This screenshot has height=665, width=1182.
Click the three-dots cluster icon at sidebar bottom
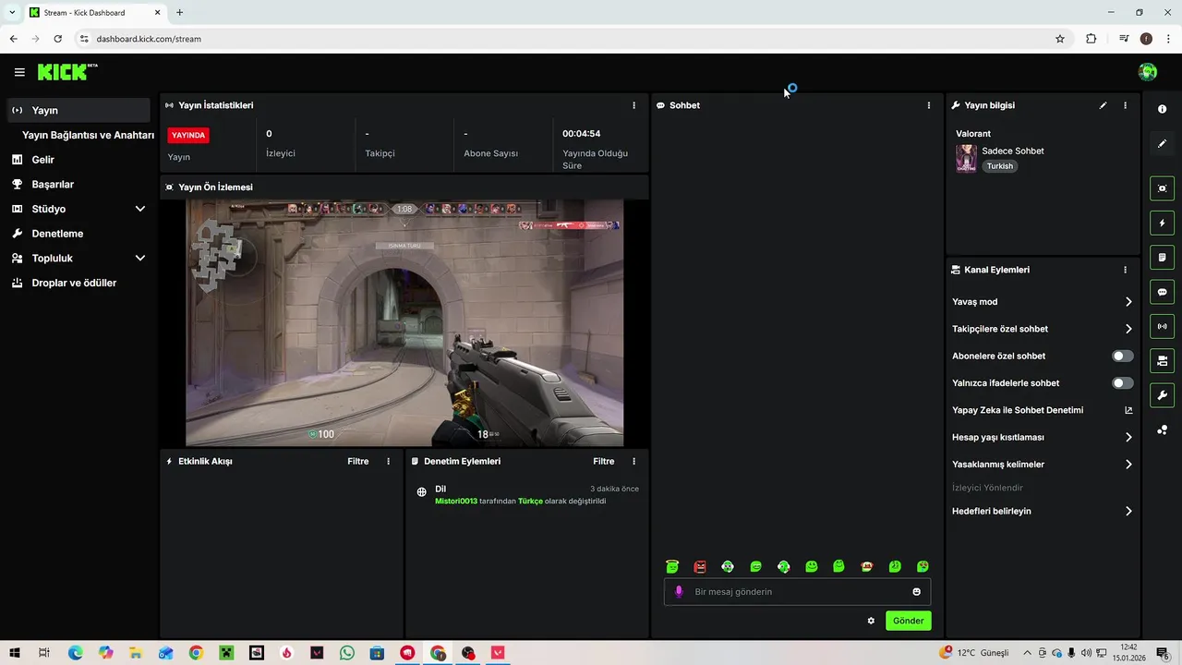1163,429
